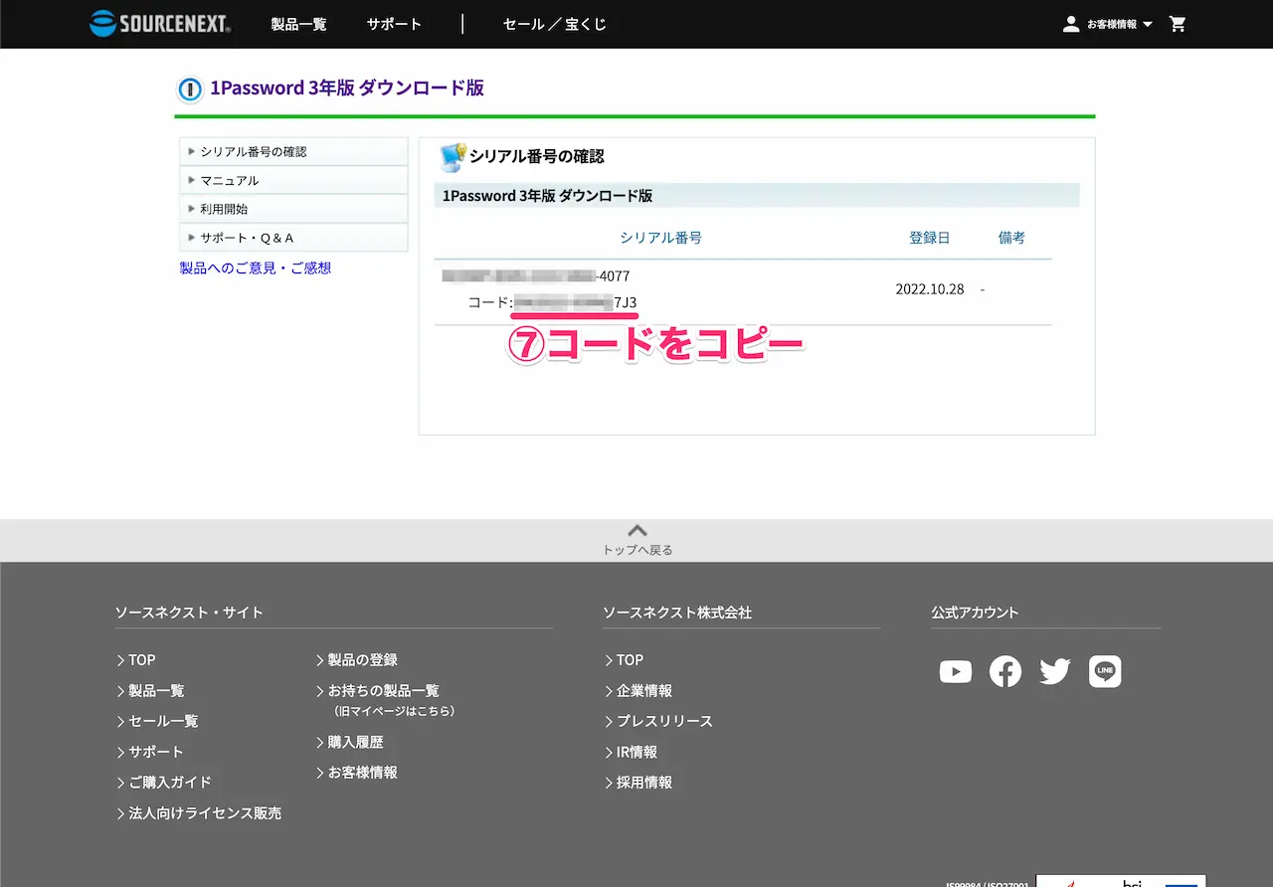Open the Twitter official account icon
Screen dimensions: 1273x887
coord(1055,672)
